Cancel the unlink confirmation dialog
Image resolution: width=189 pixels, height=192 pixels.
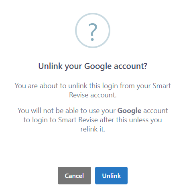pyautogui.click(x=74, y=176)
